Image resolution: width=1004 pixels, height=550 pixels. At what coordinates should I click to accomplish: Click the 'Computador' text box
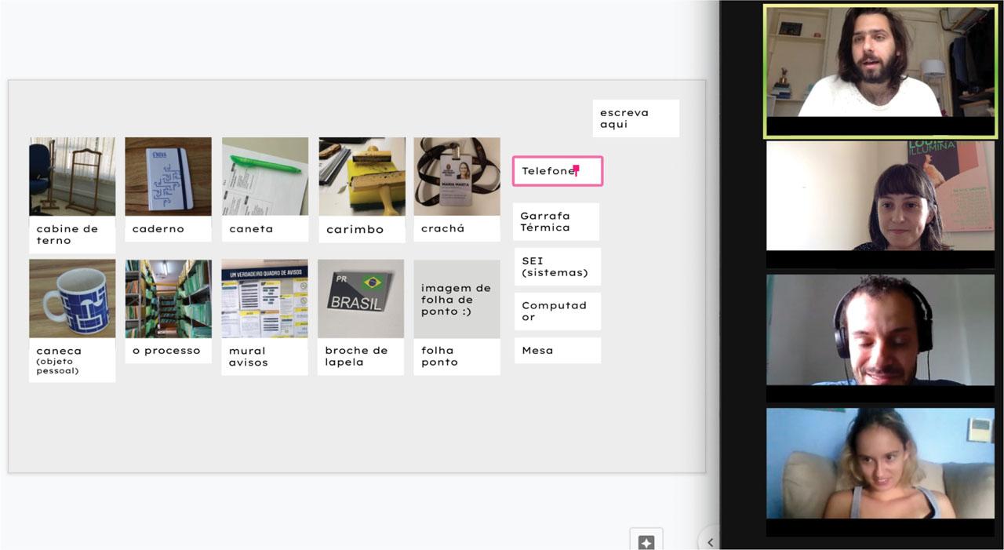[x=557, y=311]
